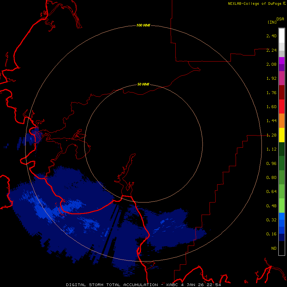This screenshot has height=287, width=287.
Task: Click the 0.64 legend value
Action: pyautogui.click(x=271, y=192)
